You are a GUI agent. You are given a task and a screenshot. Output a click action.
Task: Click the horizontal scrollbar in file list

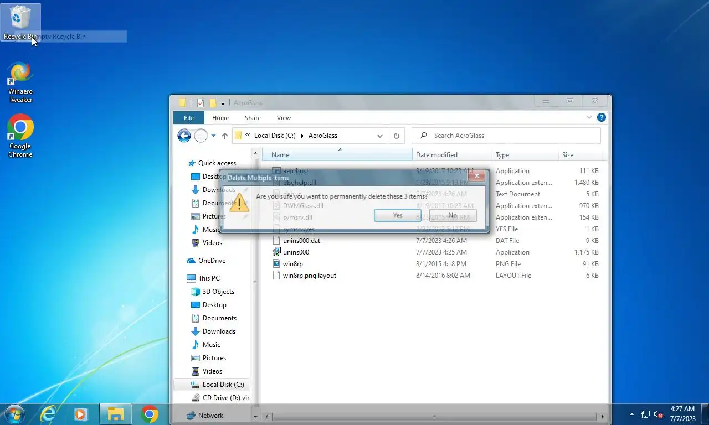[434, 417]
